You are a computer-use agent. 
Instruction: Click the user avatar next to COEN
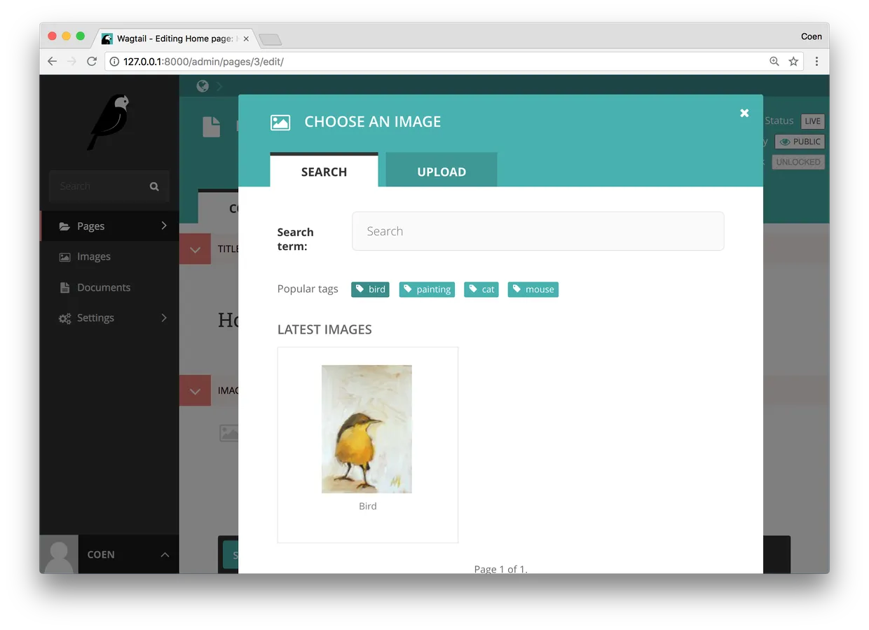[x=59, y=554]
